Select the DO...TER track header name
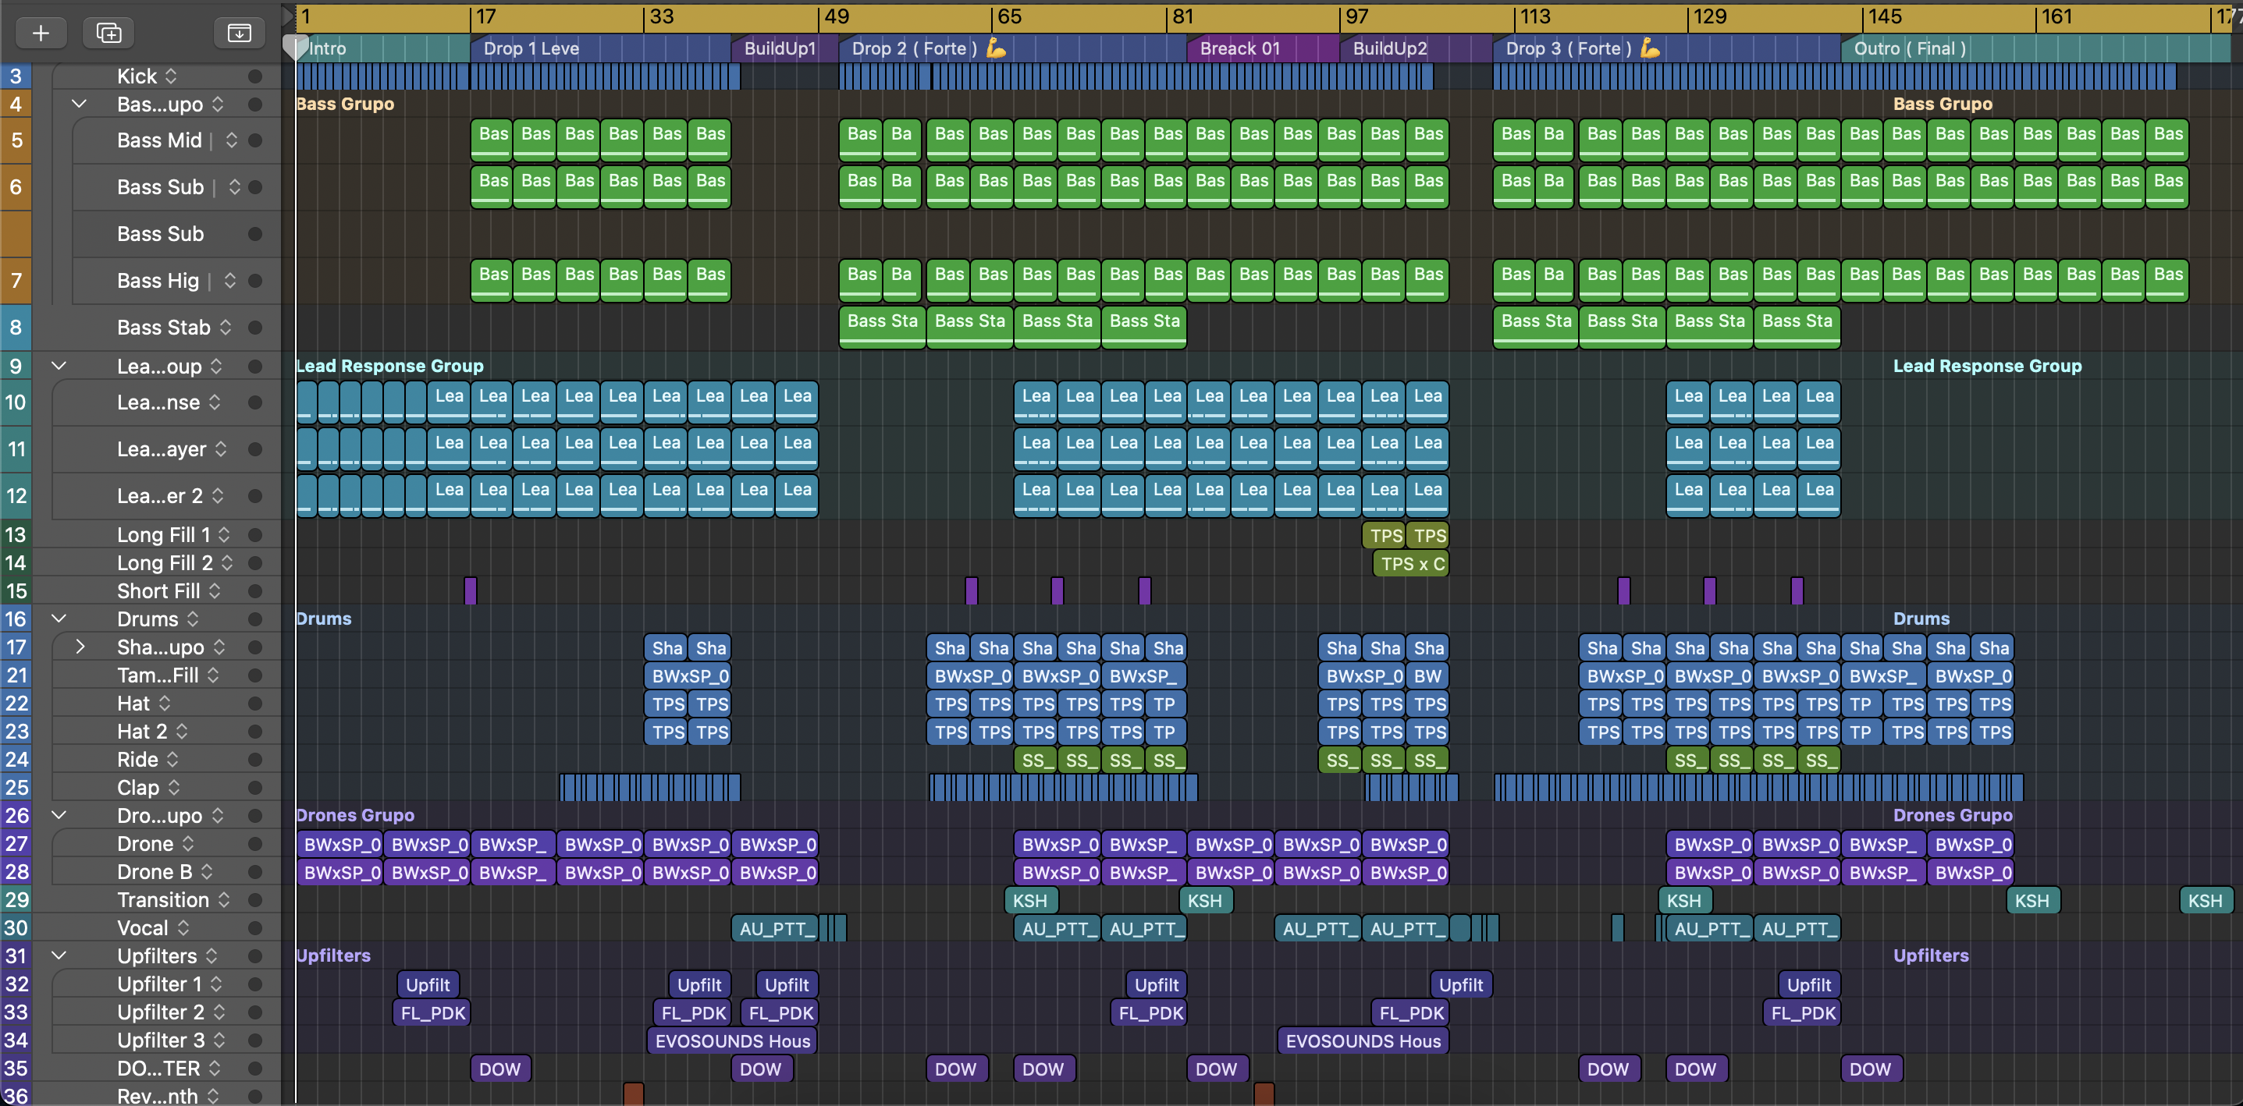This screenshot has width=2243, height=1106. pos(158,1069)
